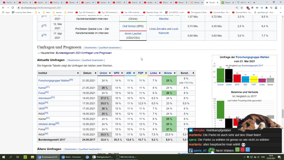Reload the Wikipedia page

[x=13, y=7]
